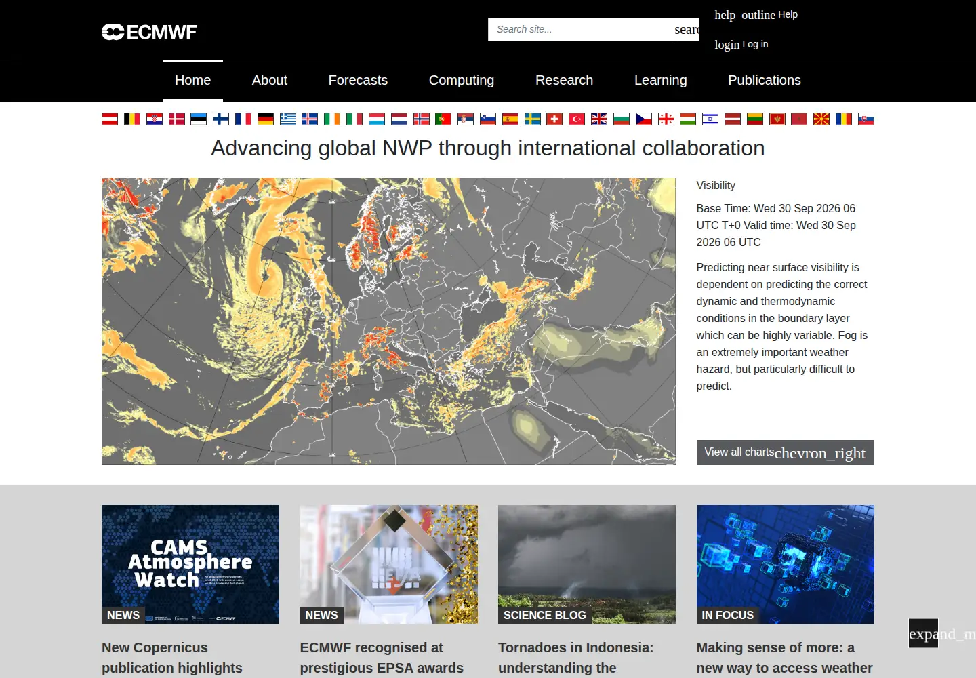Select the Denmark flag

(x=177, y=119)
